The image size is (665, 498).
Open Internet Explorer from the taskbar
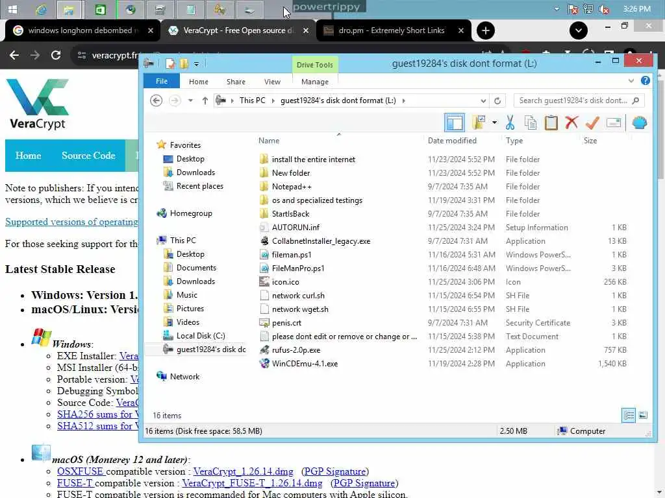(41, 9)
